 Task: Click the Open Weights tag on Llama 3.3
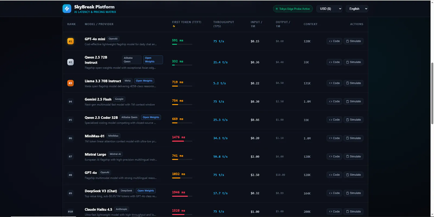[x=144, y=81]
